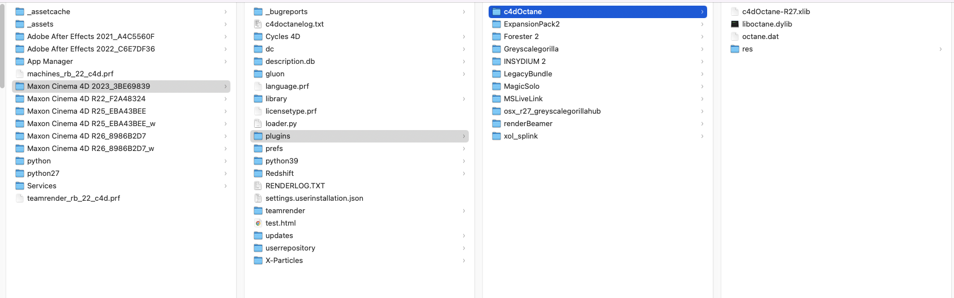Click the X-Particles folder icon
This screenshot has width=954, height=298.
(x=258, y=260)
